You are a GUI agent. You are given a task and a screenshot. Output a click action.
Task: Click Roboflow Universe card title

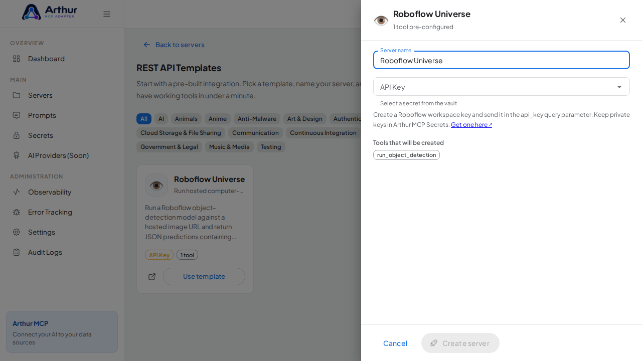click(209, 179)
